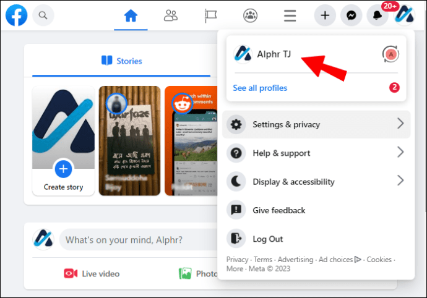The image size is (427, 298).
Task: Click the Reddit story avatar icon
Action: [182, 104]
